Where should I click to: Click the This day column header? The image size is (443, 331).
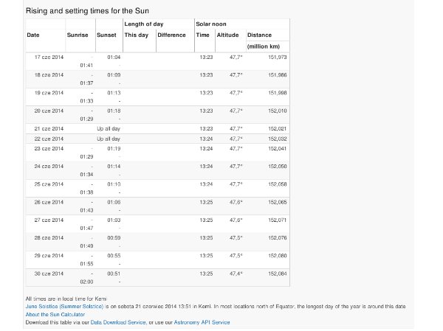136,35
